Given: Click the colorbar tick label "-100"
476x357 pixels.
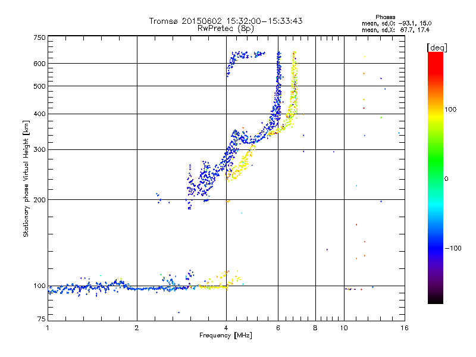Looking at the screenshot, I should 453,248.
